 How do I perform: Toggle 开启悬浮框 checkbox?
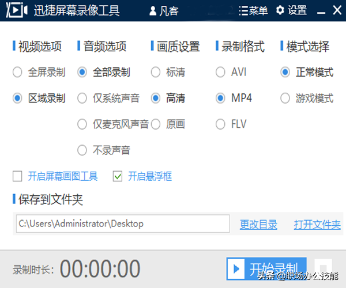[118, 176]
